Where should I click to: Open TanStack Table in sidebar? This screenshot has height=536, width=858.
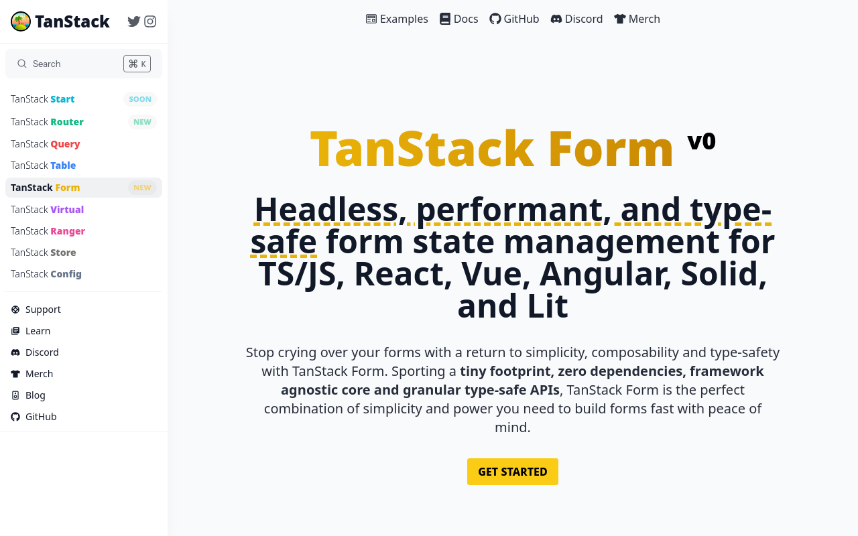84,165
